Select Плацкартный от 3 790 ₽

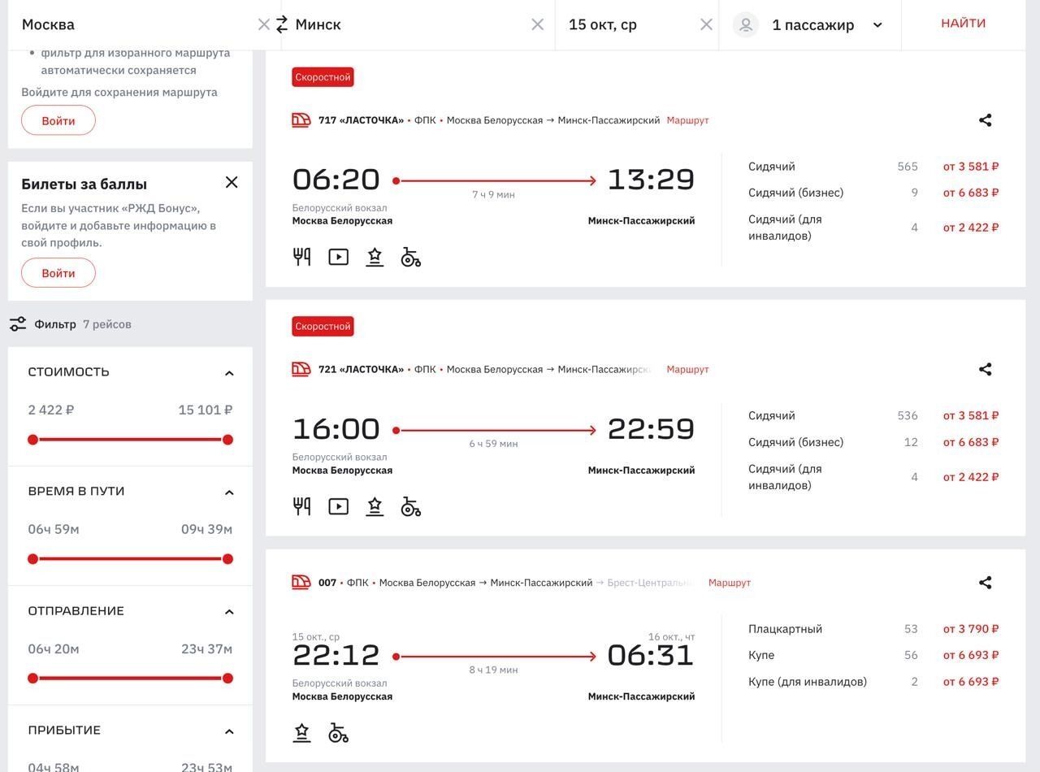tap(873, 629)
